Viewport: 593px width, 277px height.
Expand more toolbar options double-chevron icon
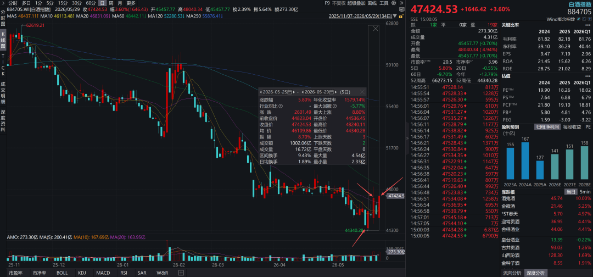401,3
